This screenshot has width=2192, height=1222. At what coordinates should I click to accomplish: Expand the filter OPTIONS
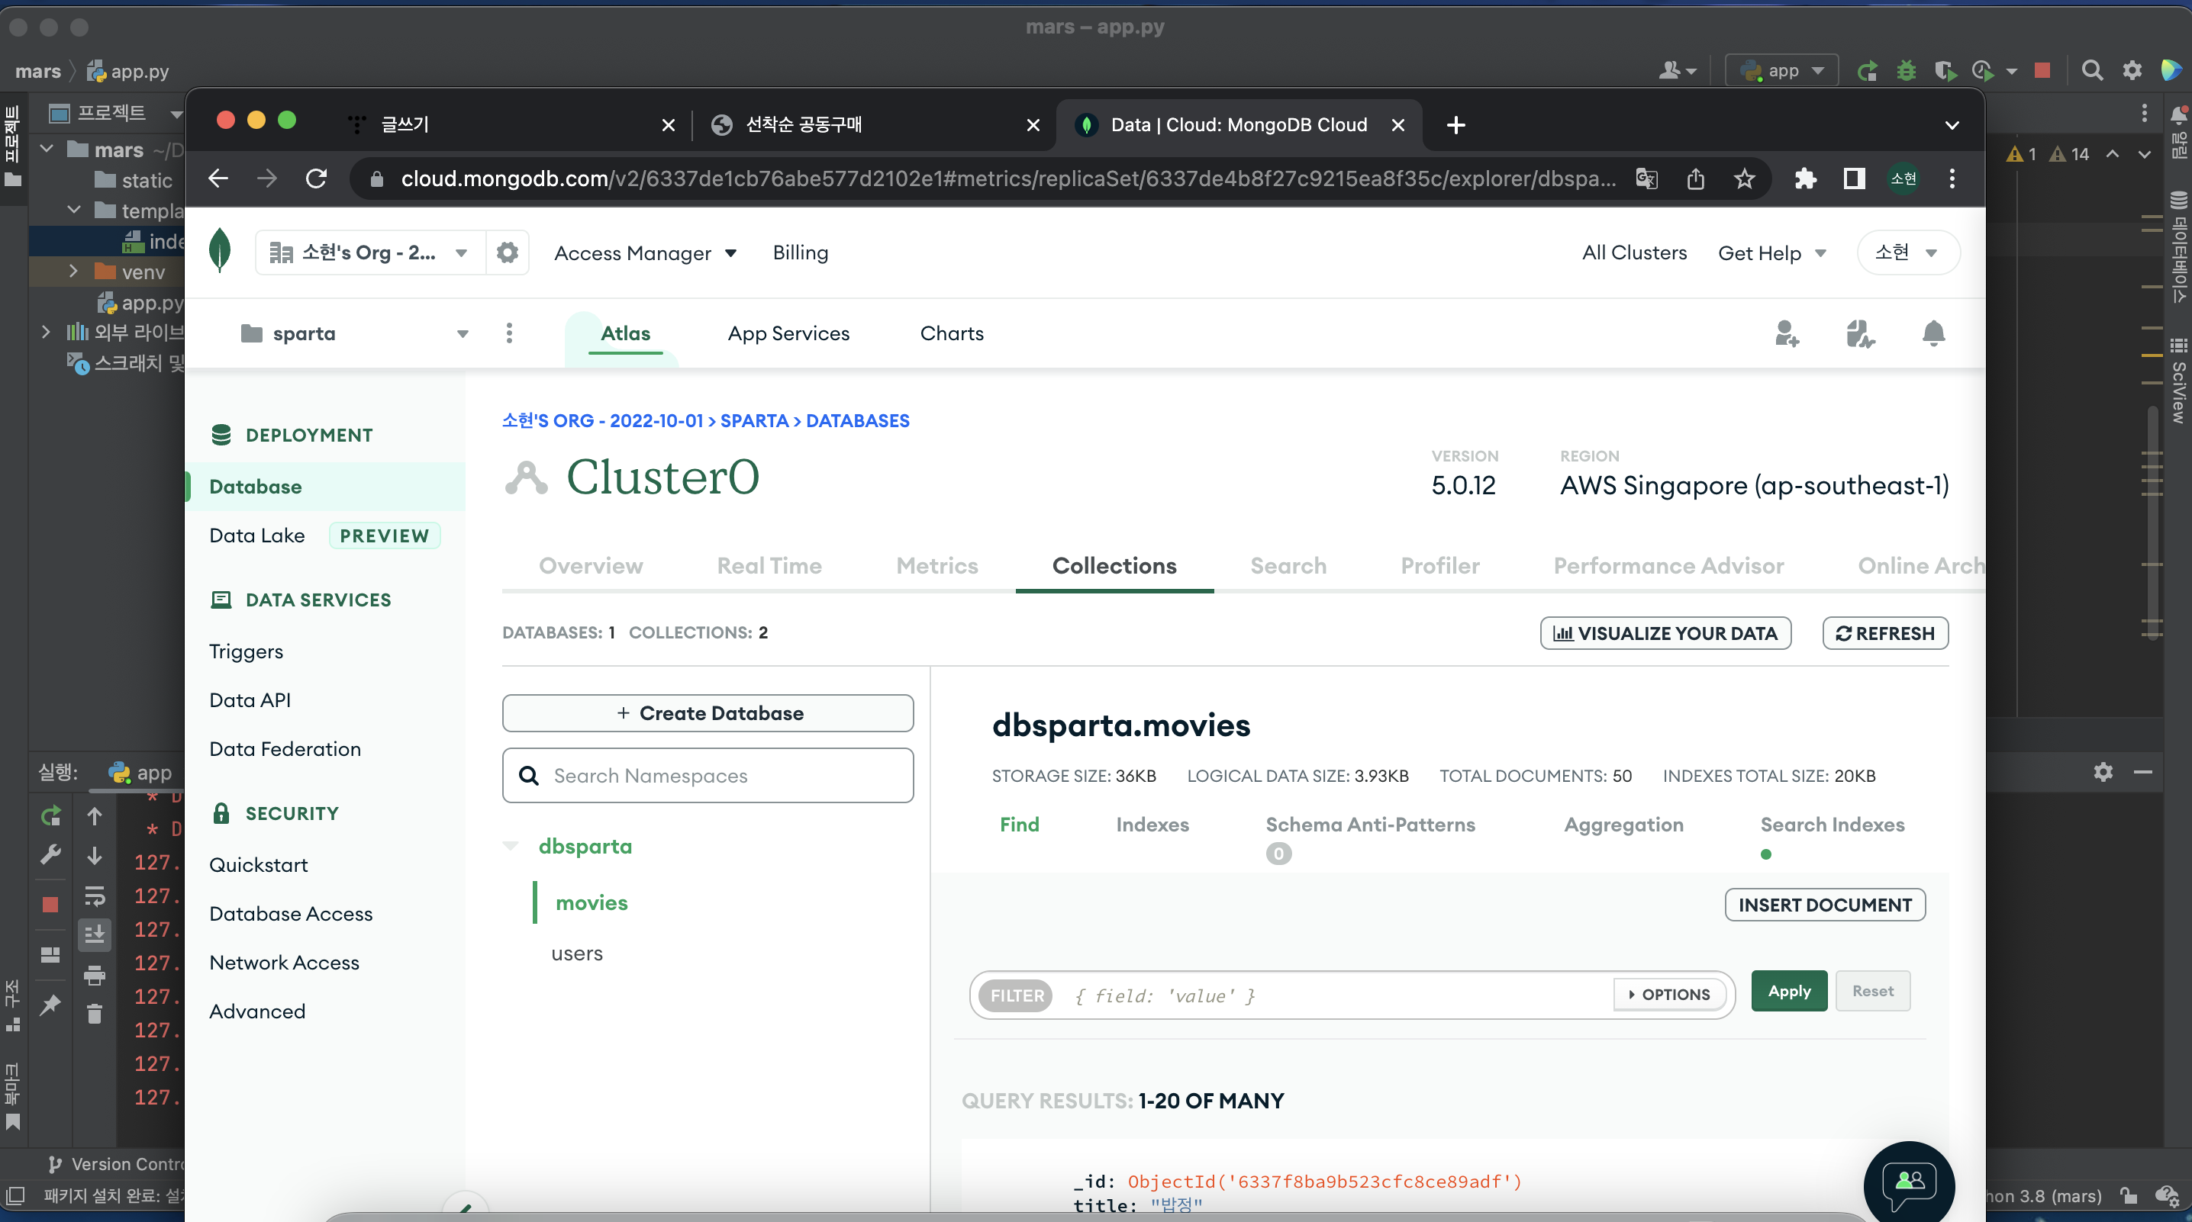click(x=1668, y=994)
